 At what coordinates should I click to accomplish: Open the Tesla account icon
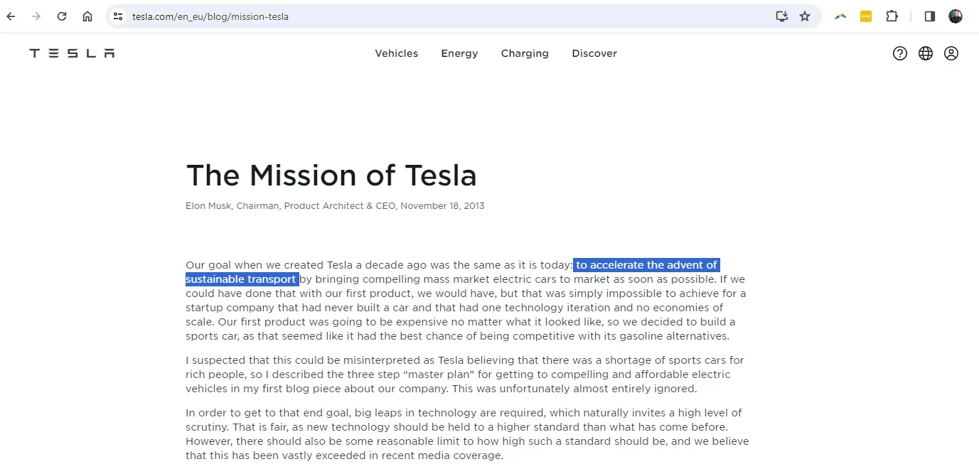(951, 53)
